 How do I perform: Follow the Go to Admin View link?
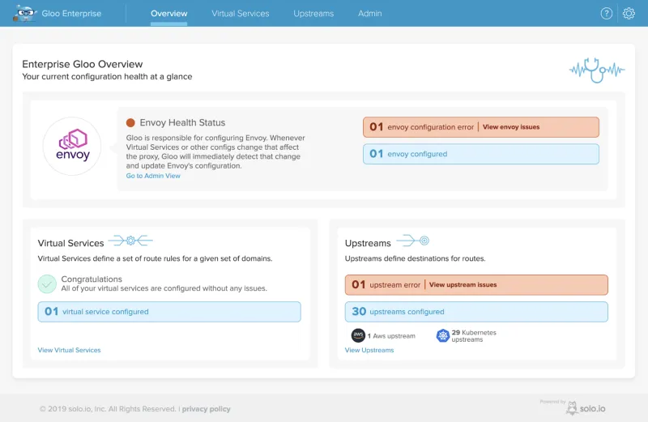(153, 176)
